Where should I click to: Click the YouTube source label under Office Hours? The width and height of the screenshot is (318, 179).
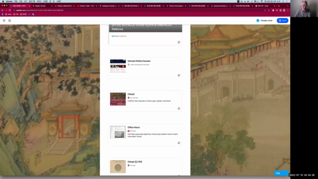point(133,131)
